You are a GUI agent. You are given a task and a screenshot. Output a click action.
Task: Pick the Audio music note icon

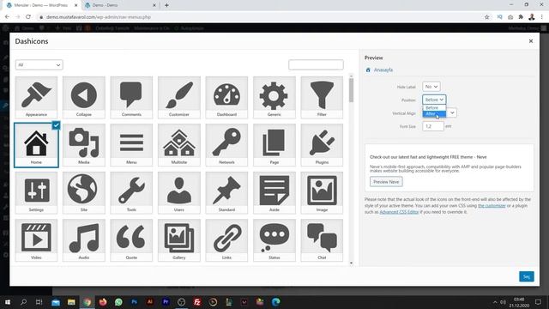click(84, 240)
